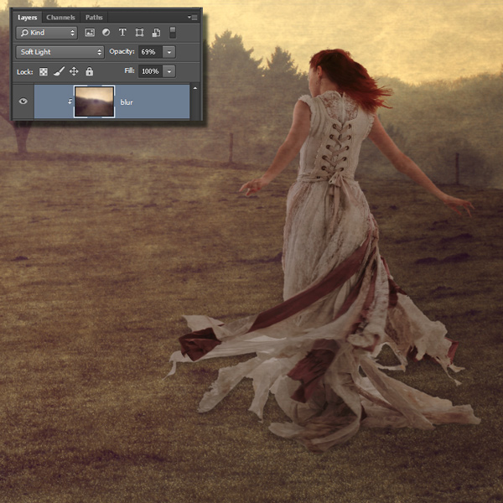
Task: Switch to the Paths tab
Action: (x=94, y=18)
